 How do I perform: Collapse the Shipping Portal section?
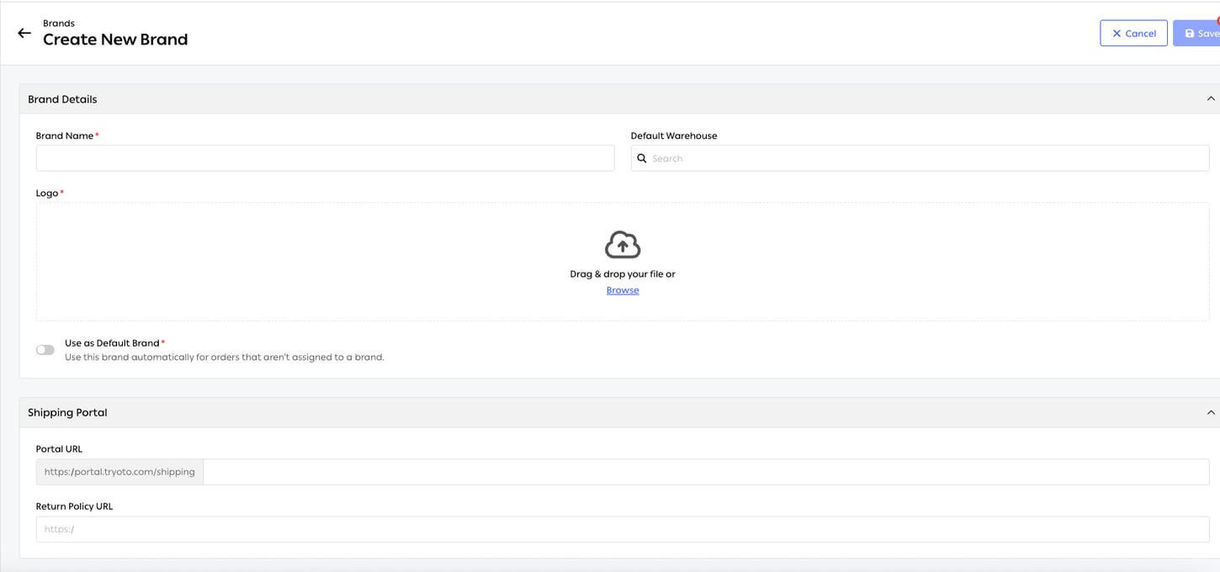1211,412
